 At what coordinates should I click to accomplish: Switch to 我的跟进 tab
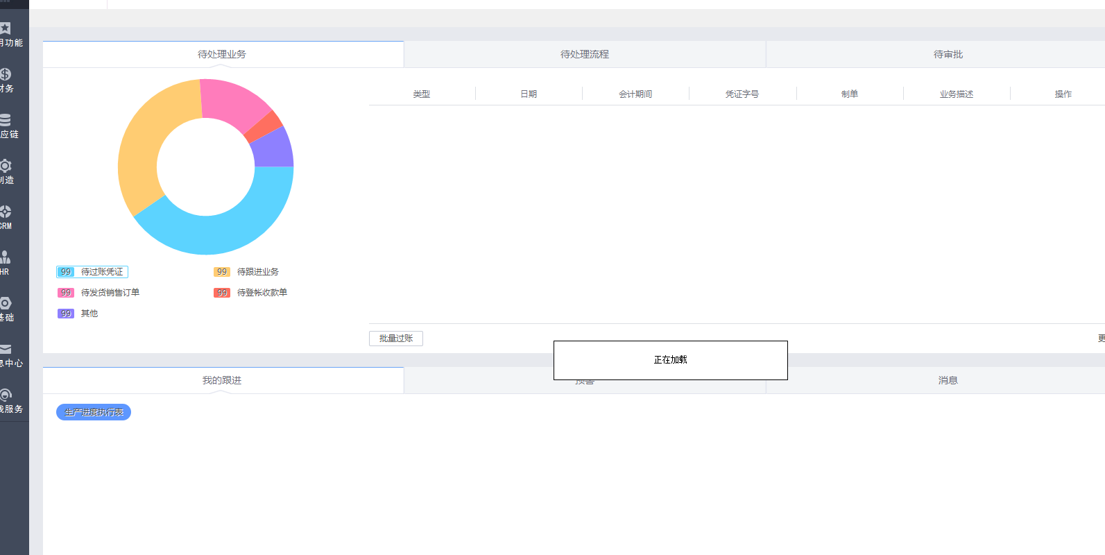(x=223, y=380)
